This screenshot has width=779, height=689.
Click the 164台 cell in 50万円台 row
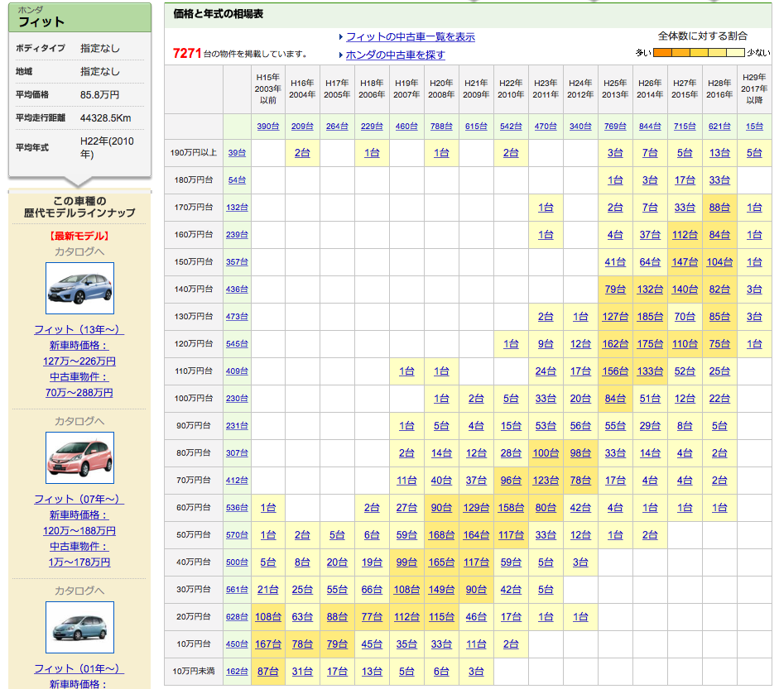[476, 534]
